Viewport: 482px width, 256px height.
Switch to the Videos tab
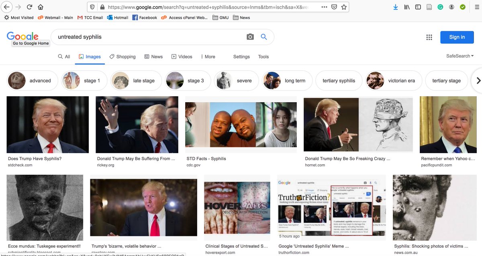(182, 56)
